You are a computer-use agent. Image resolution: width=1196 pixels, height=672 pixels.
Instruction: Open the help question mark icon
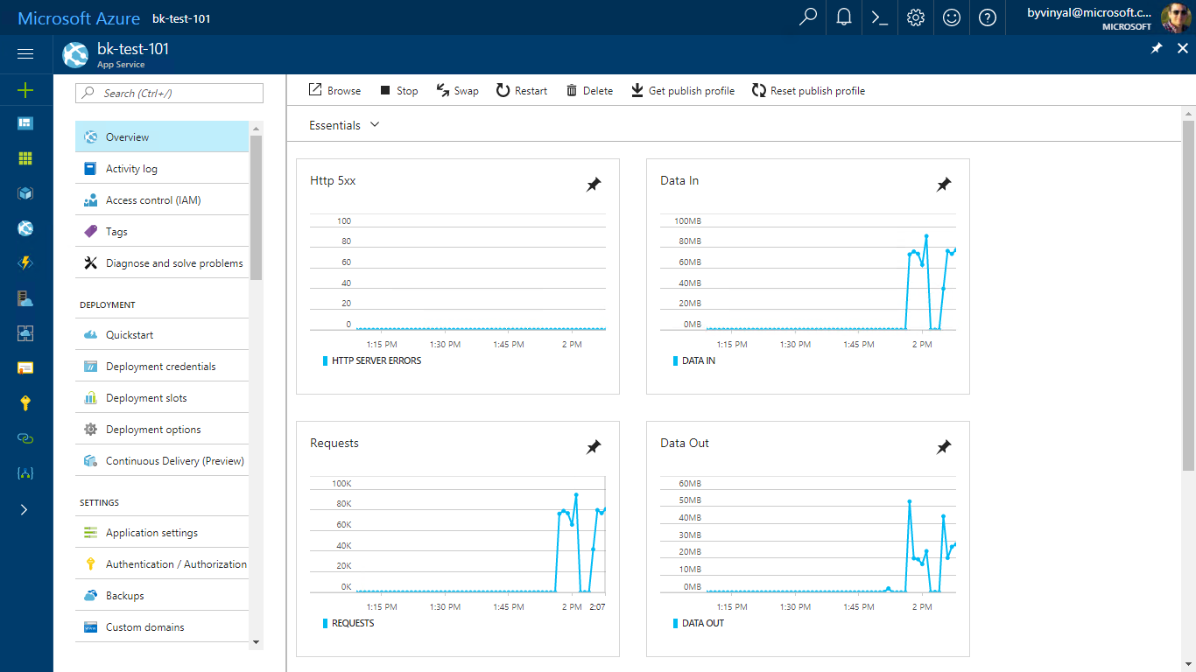click(x=988, y=17)
